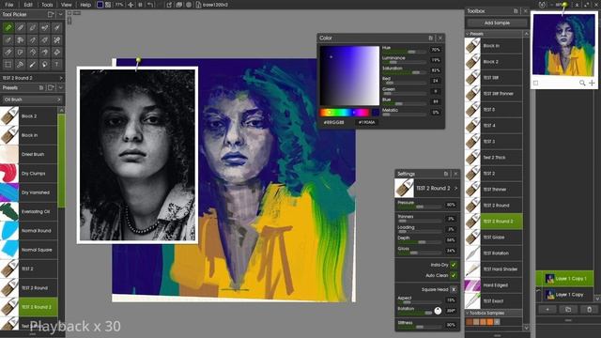Open the Help menu
Screen dimensions: 601x338
[85, 5]
